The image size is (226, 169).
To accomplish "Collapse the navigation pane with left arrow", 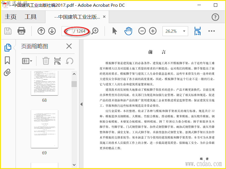I will click(81, 104).
